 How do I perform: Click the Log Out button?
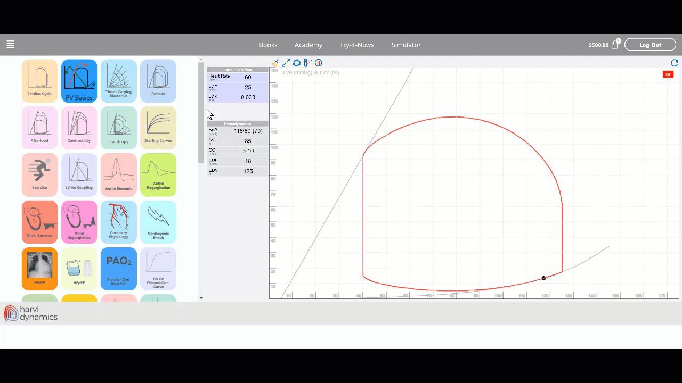(650, 45)
